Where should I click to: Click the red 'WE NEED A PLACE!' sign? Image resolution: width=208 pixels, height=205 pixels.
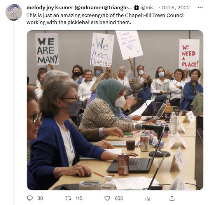(189, 54)
